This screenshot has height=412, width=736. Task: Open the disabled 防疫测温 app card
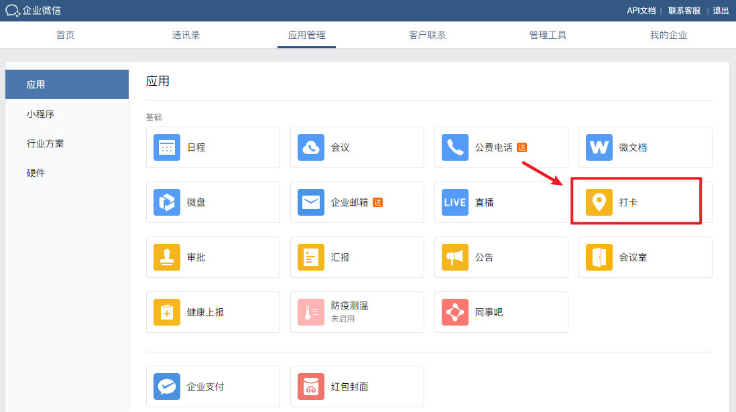(x=357, y=312)
